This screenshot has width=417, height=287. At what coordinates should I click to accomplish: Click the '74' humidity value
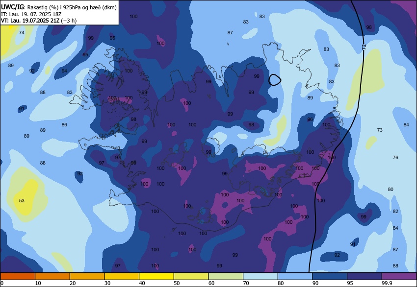(22, 32)
